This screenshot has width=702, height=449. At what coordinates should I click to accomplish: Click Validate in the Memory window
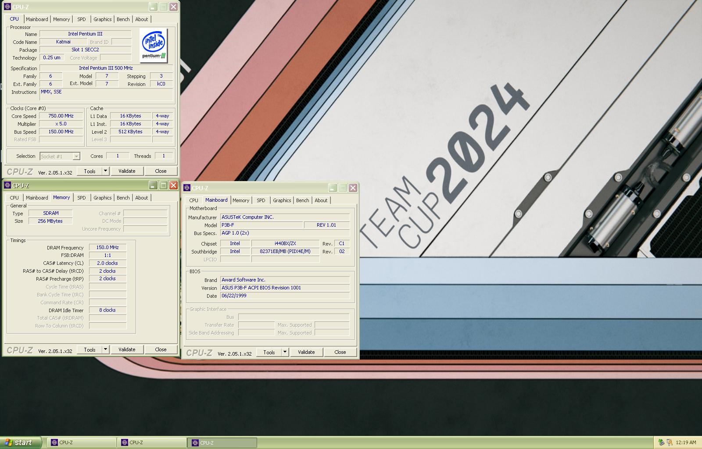tap(127, 349)
